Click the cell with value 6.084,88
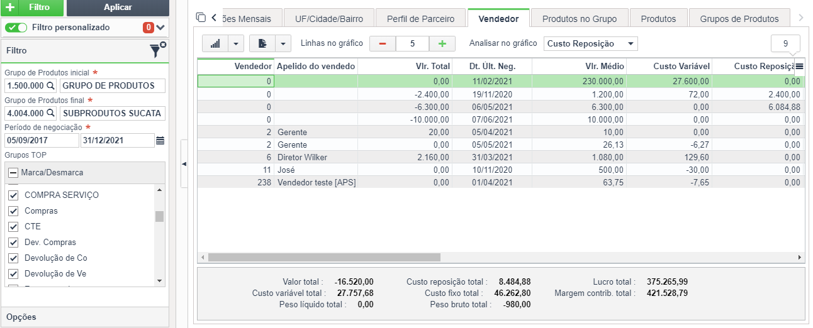The image size is (813, 328). (x=758, y=107)
